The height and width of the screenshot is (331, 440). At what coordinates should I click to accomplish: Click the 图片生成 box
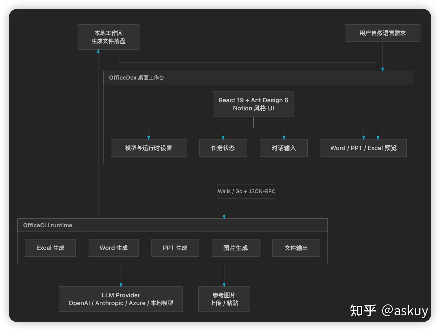(236, 248)
